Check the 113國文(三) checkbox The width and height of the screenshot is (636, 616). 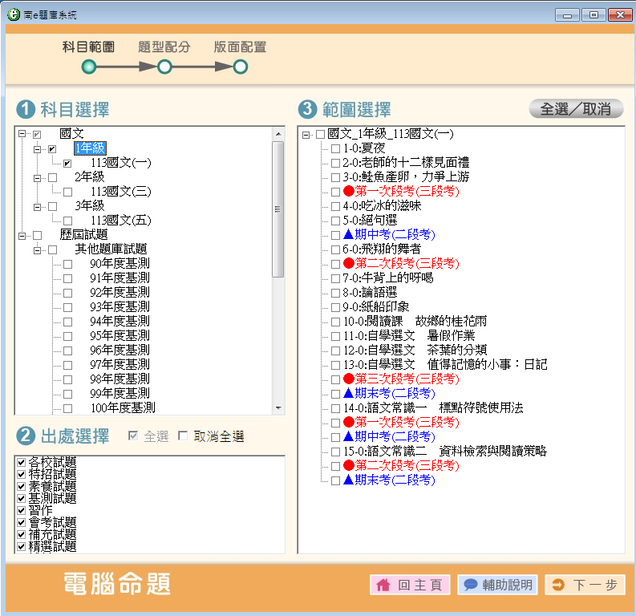[67, 192]
